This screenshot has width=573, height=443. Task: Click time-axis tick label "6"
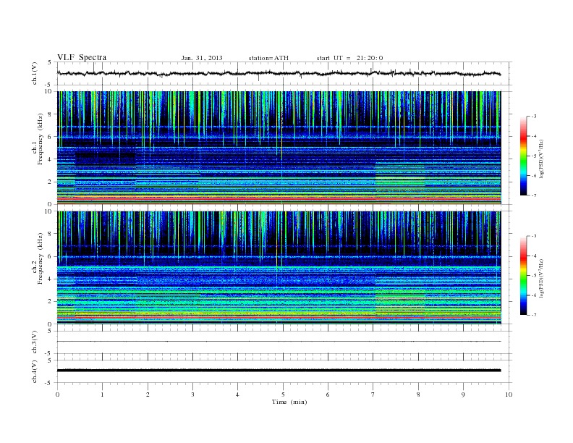pyautogui.click(x=328, y=395)
